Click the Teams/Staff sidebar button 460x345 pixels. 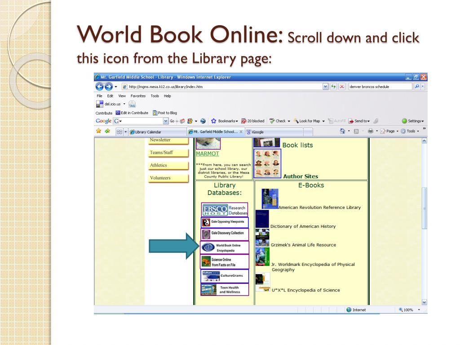tap(168, 153)
